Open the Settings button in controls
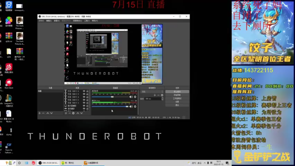This screenshot has width=295, height=166. point(177,102)
